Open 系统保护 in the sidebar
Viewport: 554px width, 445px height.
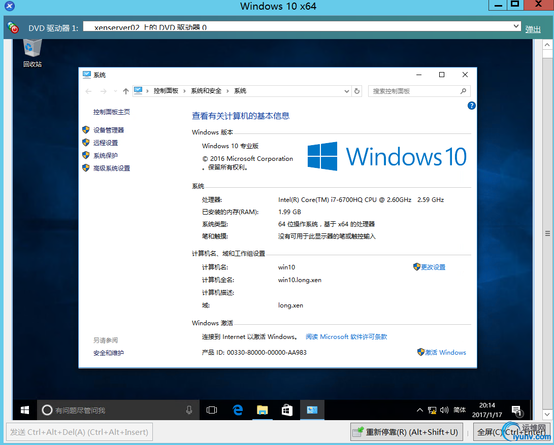point(105,155)
